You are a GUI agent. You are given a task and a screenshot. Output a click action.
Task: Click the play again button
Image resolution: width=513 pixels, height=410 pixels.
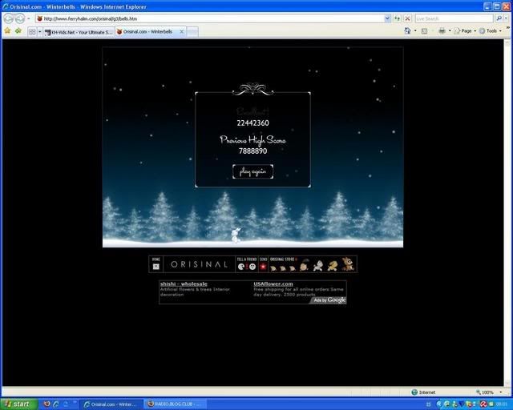coord(253,171)
